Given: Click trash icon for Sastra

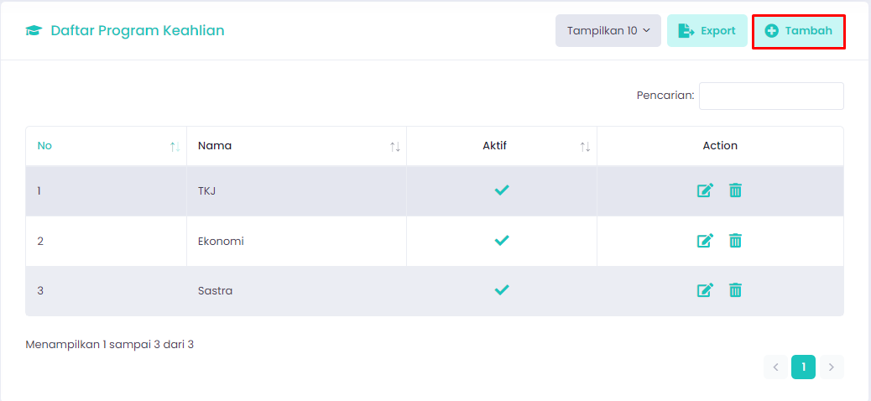Looking at the screenshot, I should click(735, 290).
